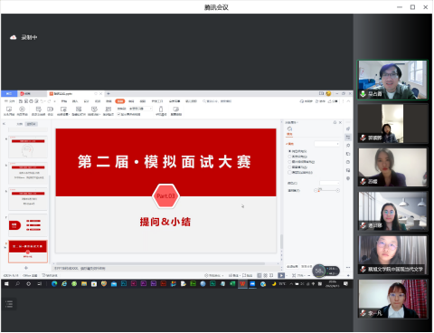Click the play-from-current-slide ribbon icon
The width and height of the screenshot is (434, 333).
pos(22,109)
